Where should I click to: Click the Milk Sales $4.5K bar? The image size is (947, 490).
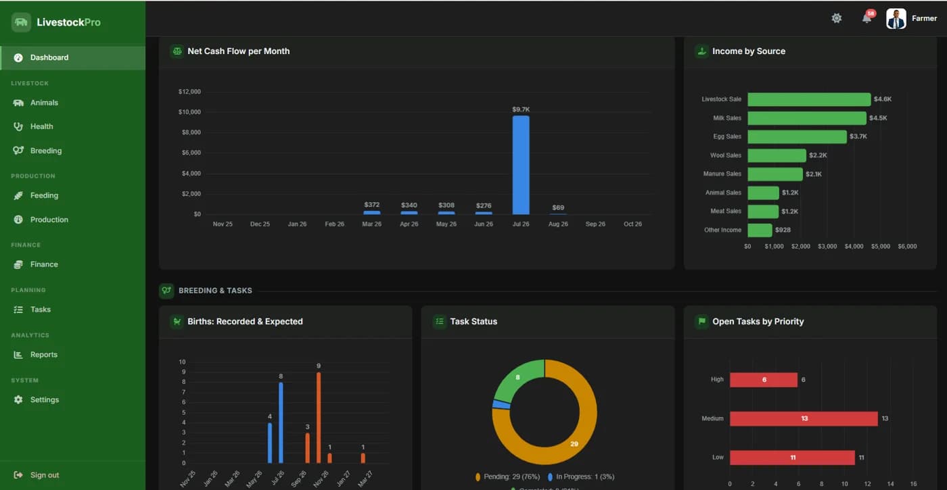807,118
